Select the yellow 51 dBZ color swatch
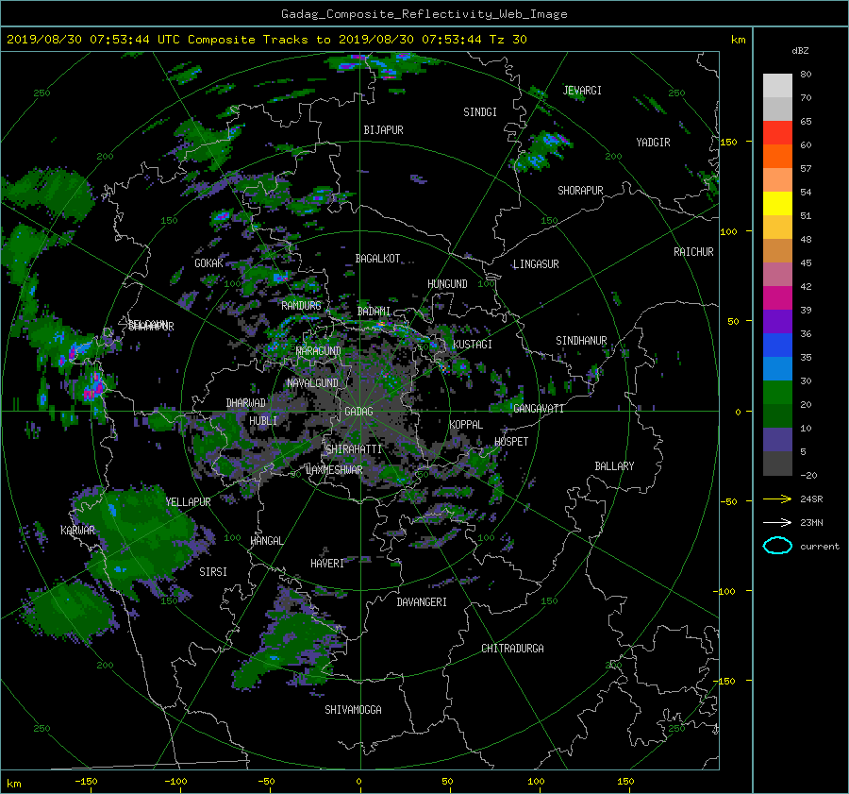This screenshot has height=794, width=849. [x=777, y=204]
